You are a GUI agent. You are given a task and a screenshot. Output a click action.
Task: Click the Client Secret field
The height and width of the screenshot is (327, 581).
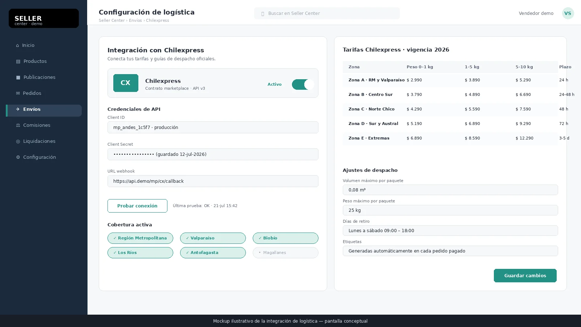coord(213,154)
